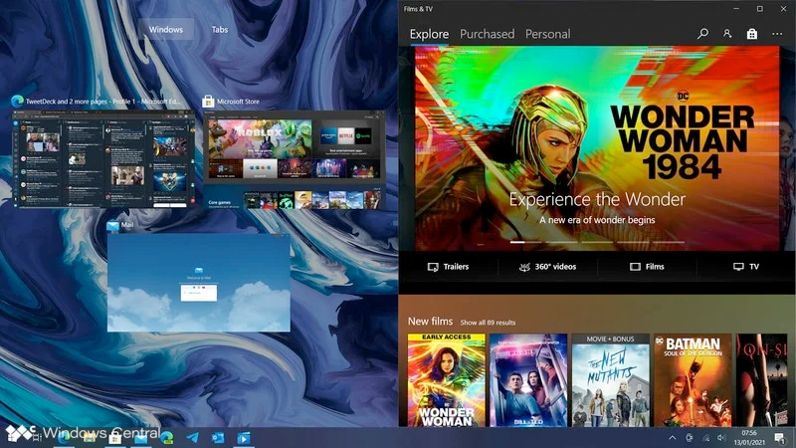
Task: Switch snap assist to Tabs view
Action: (220, 30)
